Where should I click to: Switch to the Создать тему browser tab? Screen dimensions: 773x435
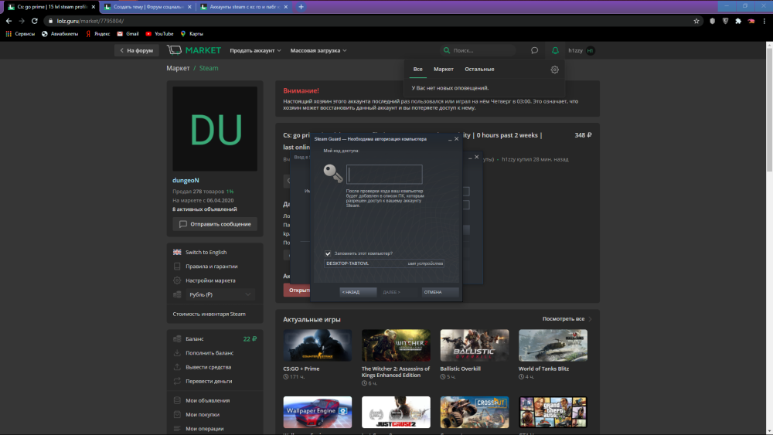pyautogui.click(x=148, y=7)
